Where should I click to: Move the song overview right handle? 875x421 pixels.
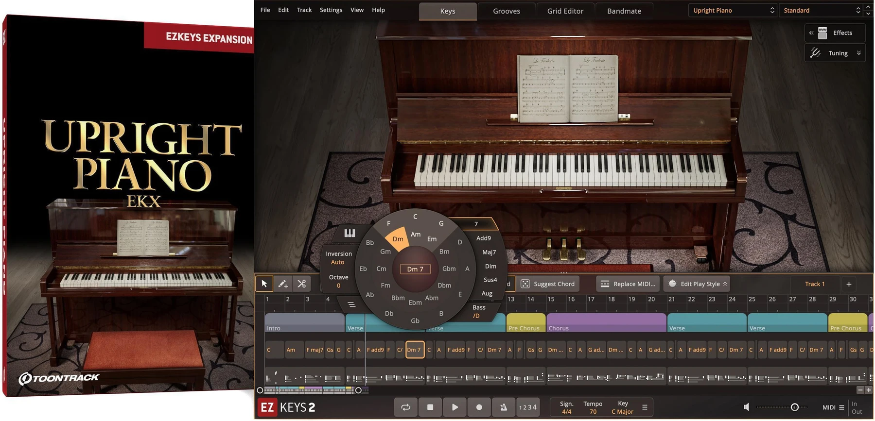tap(358, 390)
